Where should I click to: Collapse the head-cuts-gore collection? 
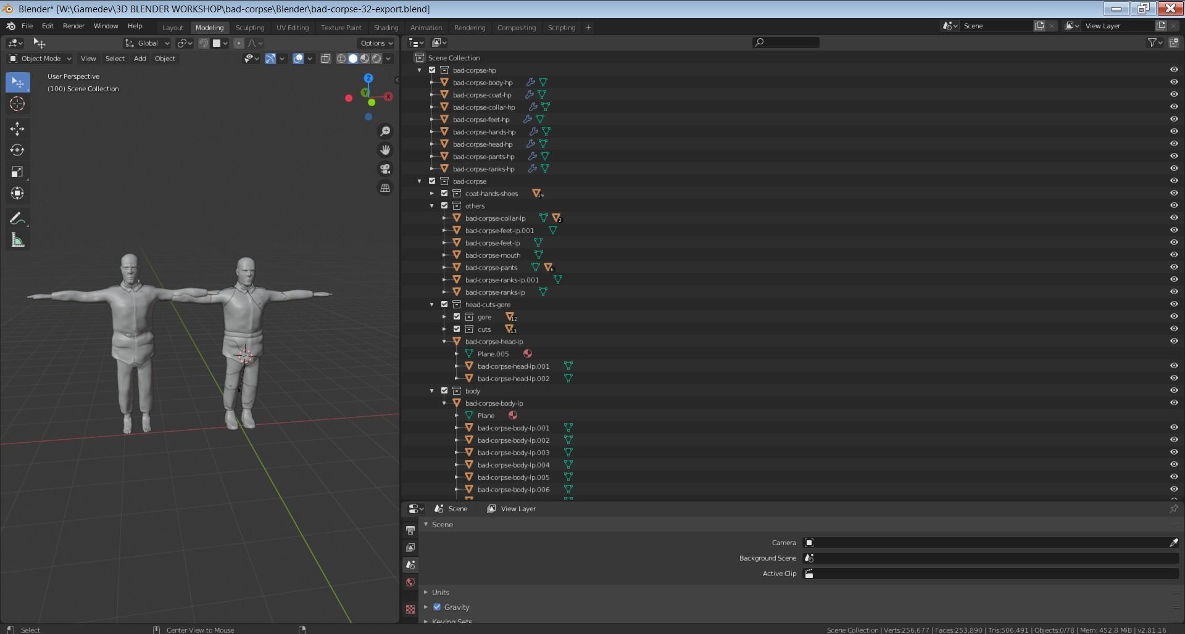(x=432, y=304)
